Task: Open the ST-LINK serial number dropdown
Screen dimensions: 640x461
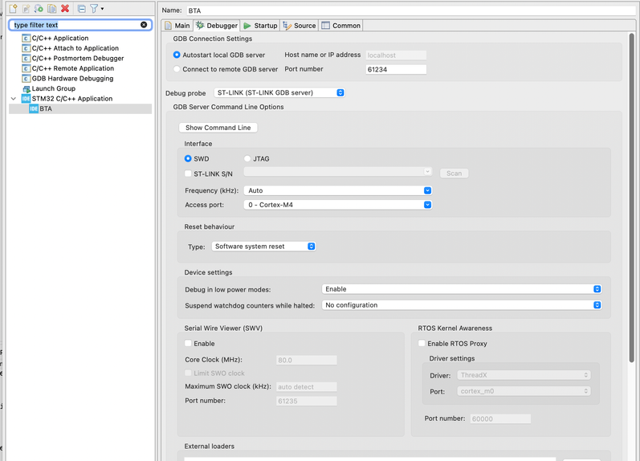Action: [x=337, y=172]
